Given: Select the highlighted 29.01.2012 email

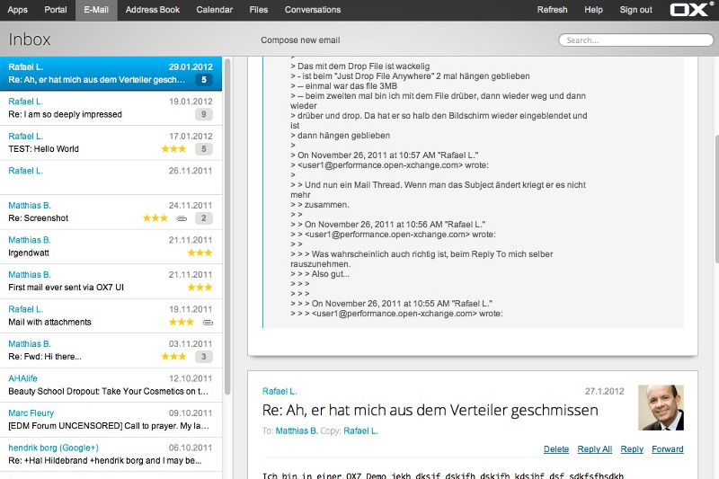Looking at the screenshot, I should click(111, 74).
